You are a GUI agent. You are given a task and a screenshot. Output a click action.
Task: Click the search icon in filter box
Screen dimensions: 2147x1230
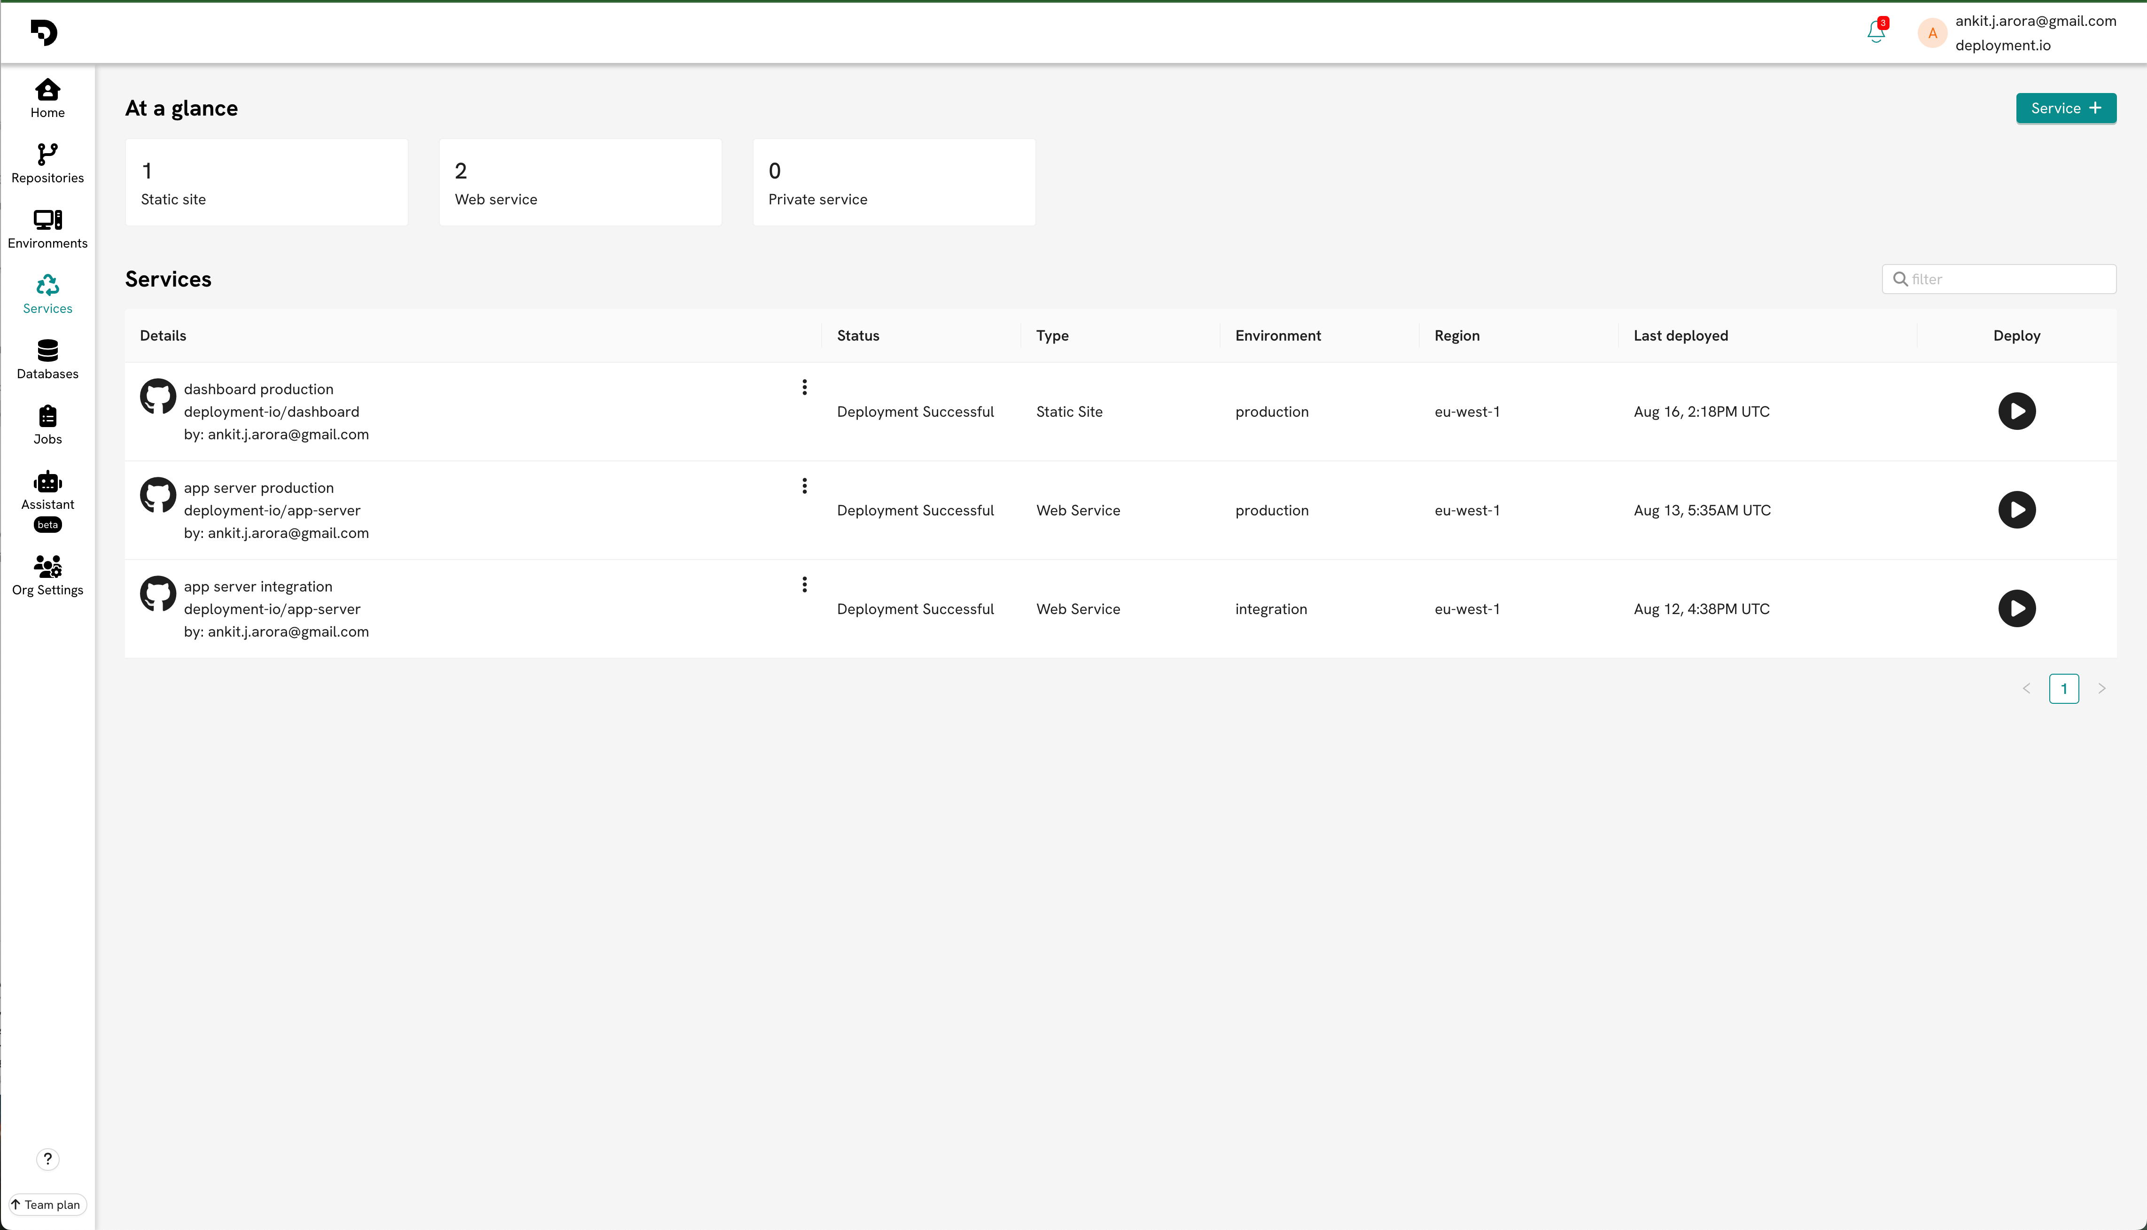1900,279
